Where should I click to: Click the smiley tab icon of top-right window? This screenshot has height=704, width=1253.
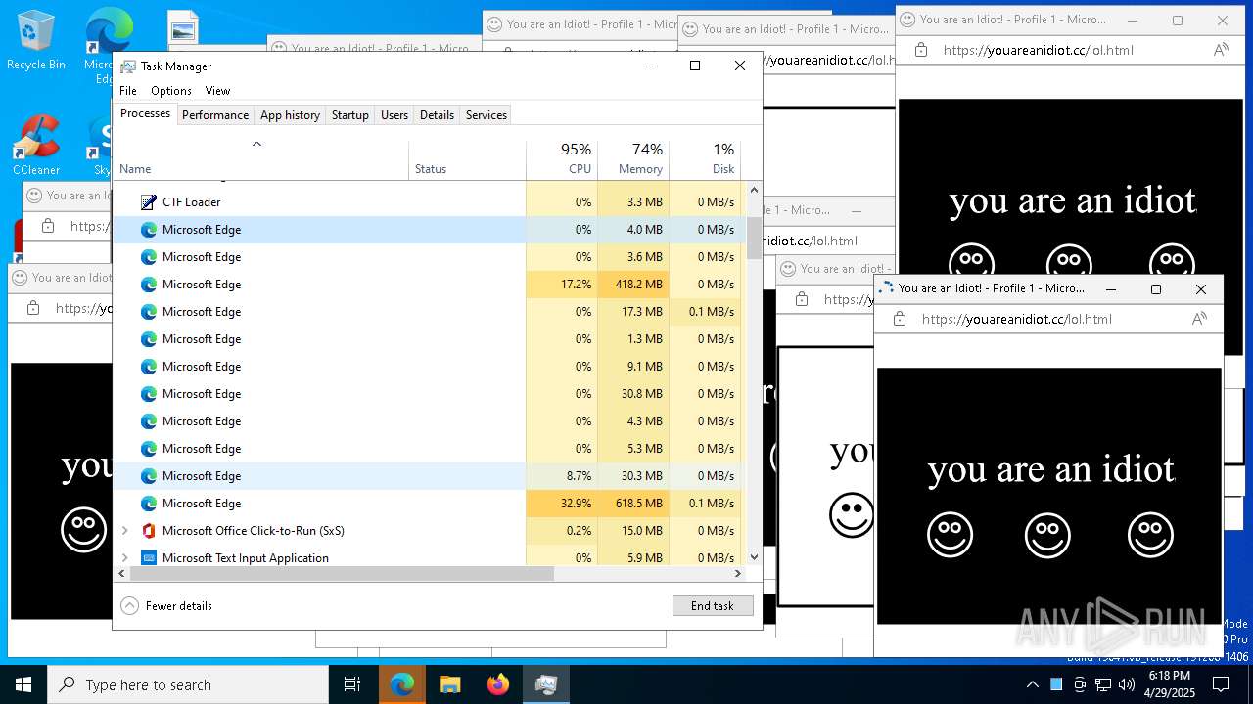click(x=907, y=20)
